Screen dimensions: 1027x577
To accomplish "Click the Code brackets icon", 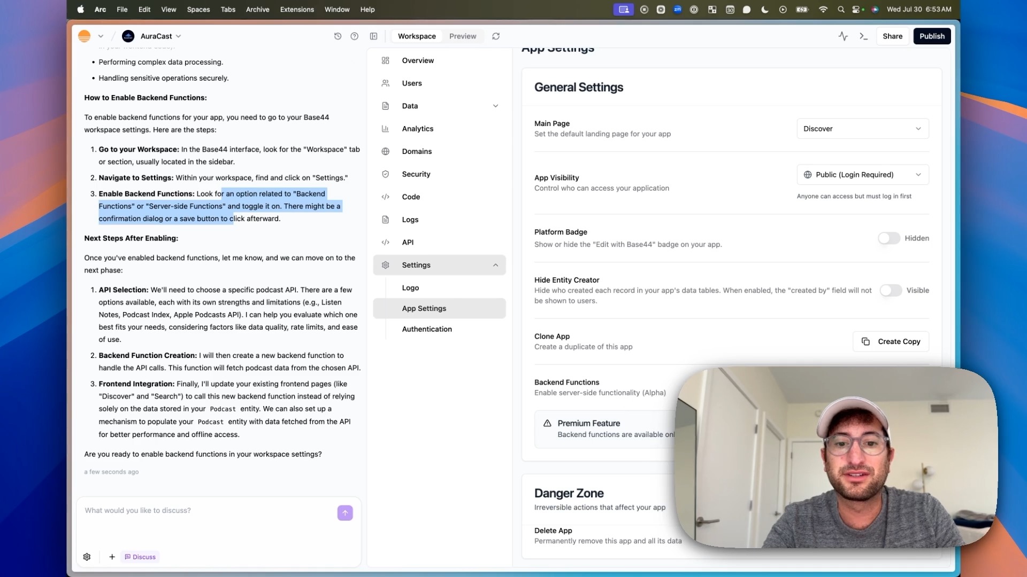I will pos(385,197).
